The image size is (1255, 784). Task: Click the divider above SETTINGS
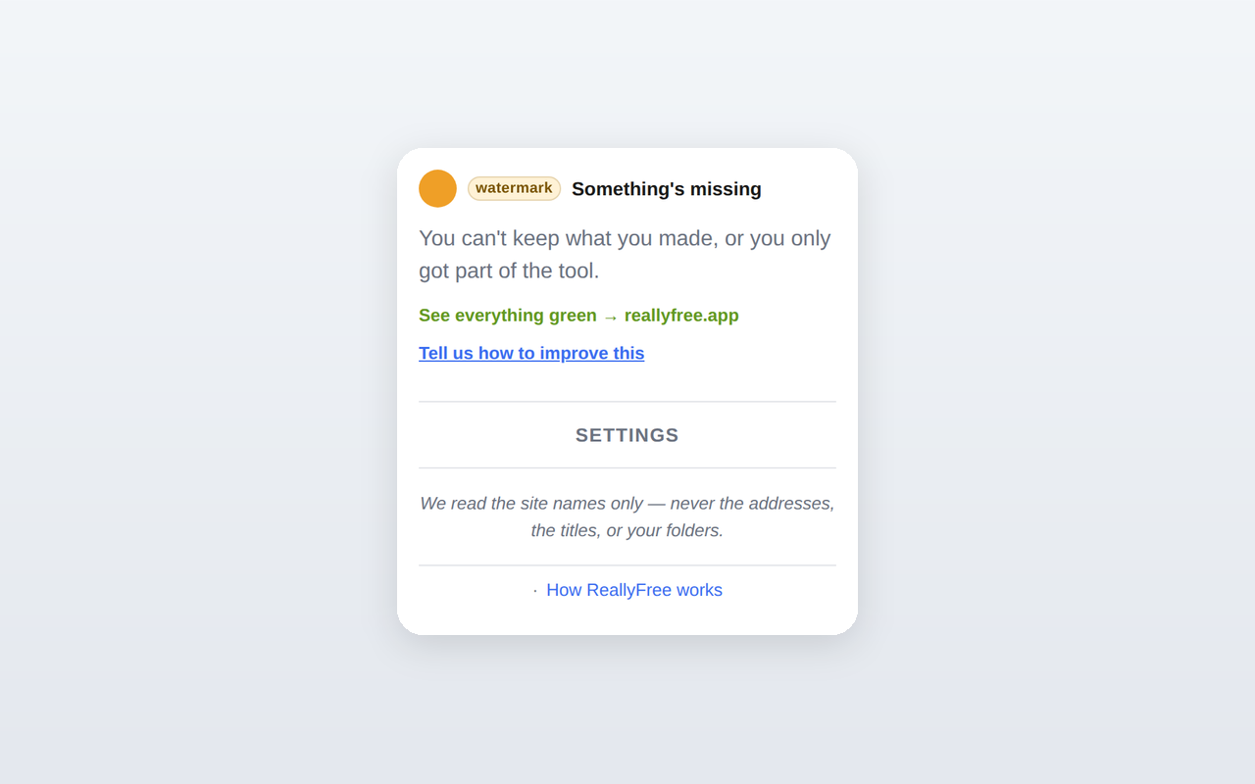click(627, 402)
